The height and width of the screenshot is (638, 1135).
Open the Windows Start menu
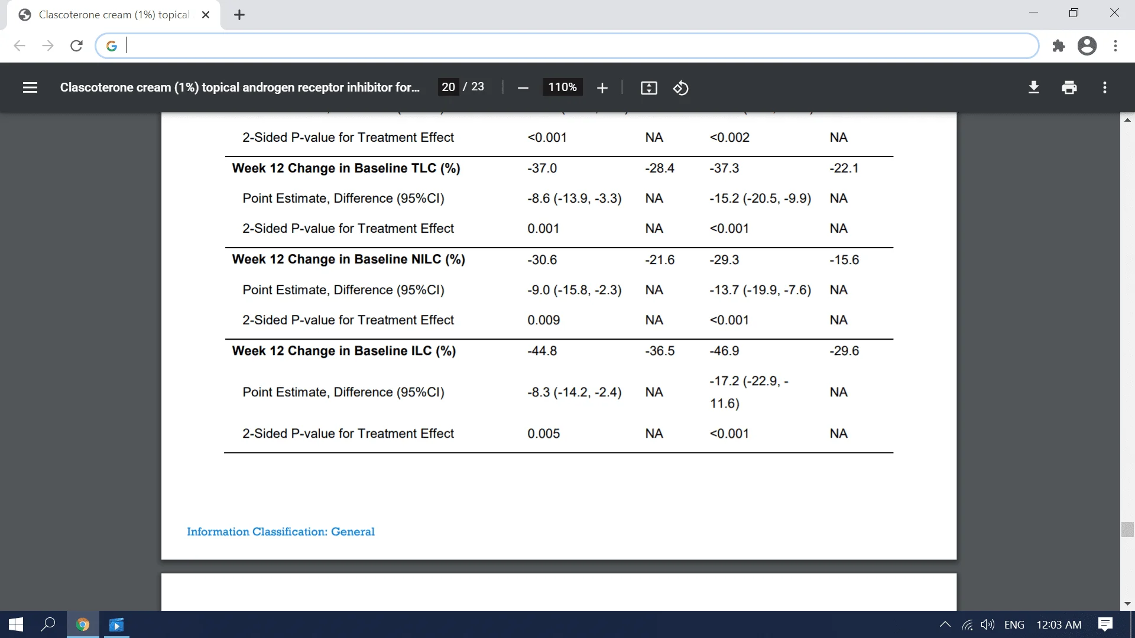(16, 624)
